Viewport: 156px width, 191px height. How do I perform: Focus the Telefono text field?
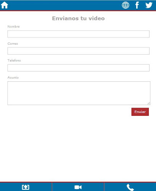point(78,68)
